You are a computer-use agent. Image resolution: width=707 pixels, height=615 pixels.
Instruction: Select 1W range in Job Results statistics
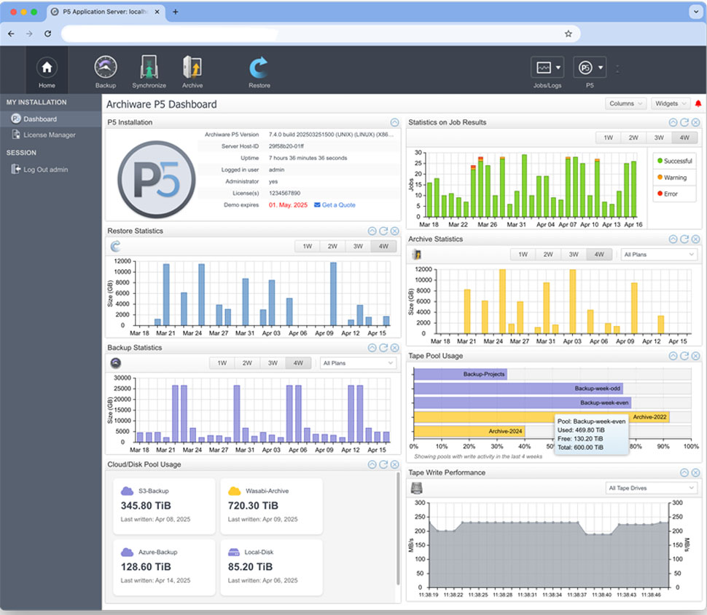609,138
